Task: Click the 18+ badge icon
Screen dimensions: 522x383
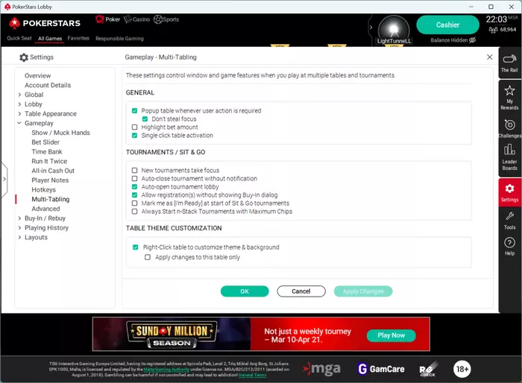Action: click(462, 369)
